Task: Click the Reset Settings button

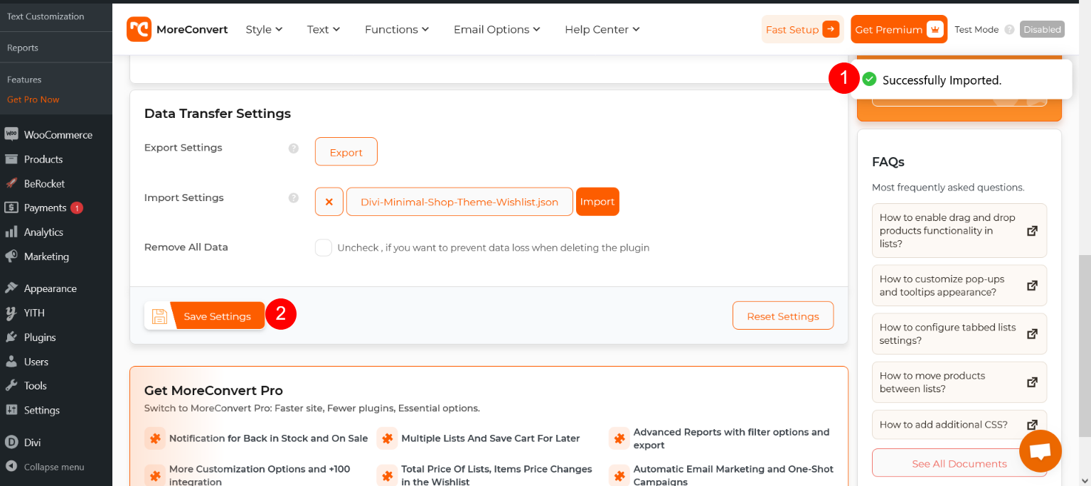Action: click(783, 316)
